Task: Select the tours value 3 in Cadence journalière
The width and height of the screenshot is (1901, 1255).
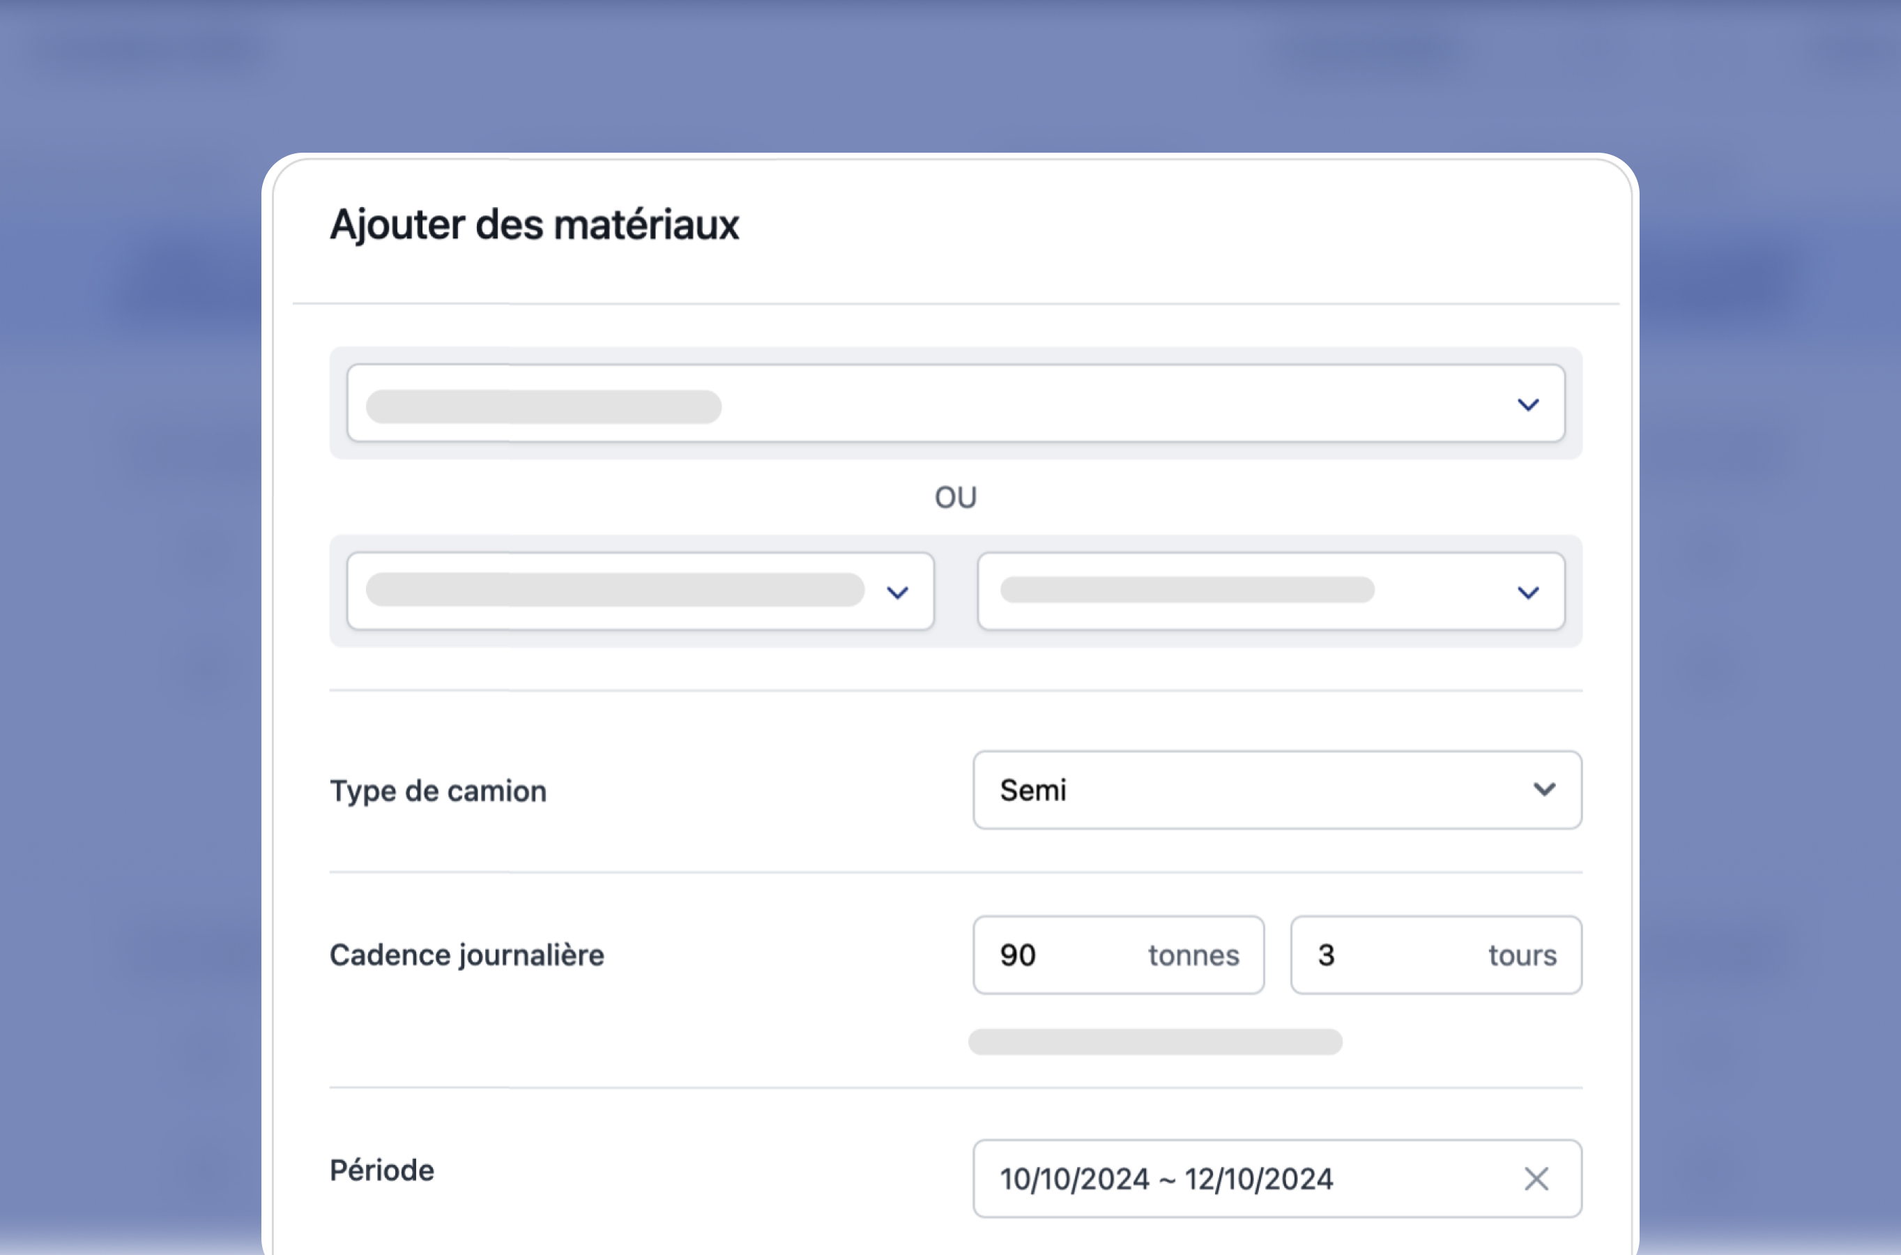Action: click(1327, 954)
